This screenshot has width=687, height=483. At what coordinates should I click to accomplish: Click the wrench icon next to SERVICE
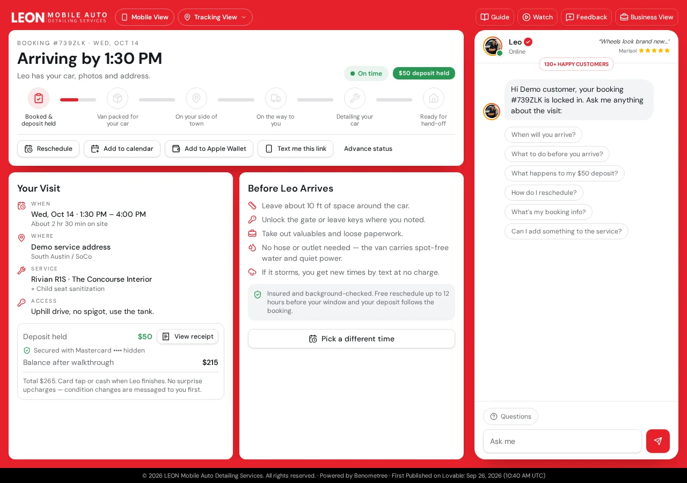point(21,270)
